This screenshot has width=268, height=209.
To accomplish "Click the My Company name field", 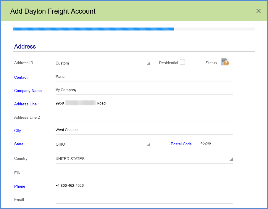I will pos(118,90).
